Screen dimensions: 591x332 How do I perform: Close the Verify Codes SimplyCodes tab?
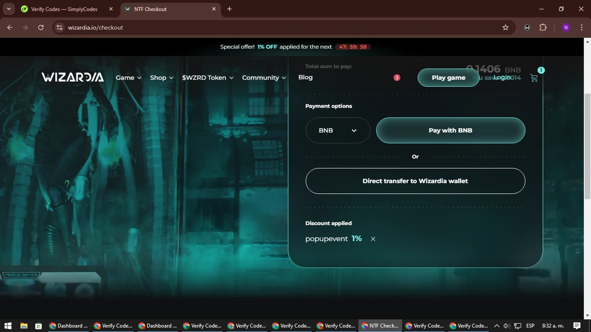pos(111,9)
